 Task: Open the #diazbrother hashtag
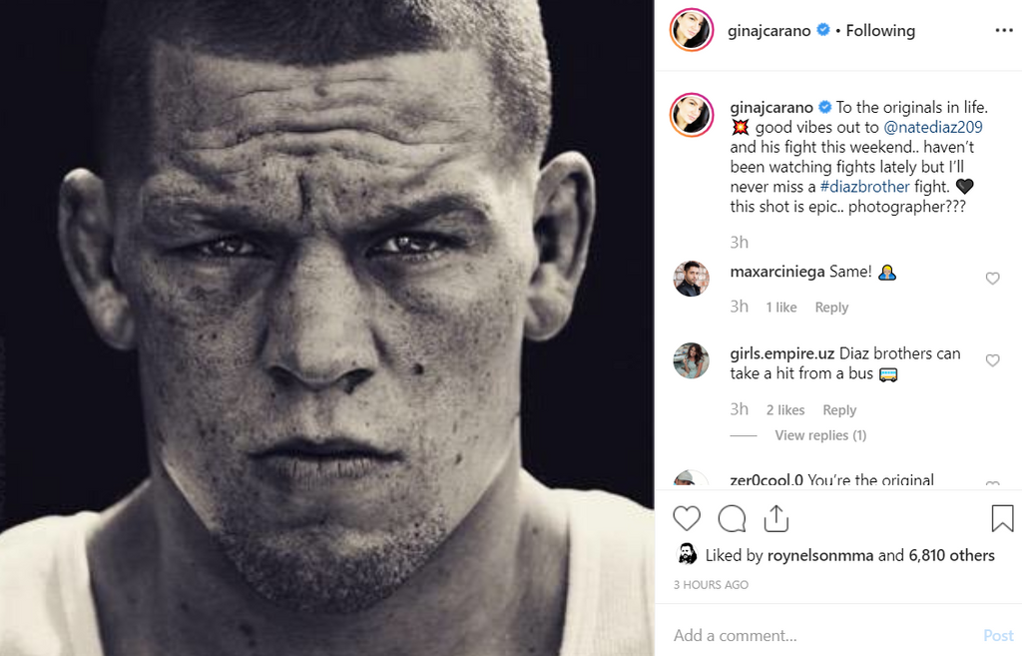click(865, 187)
